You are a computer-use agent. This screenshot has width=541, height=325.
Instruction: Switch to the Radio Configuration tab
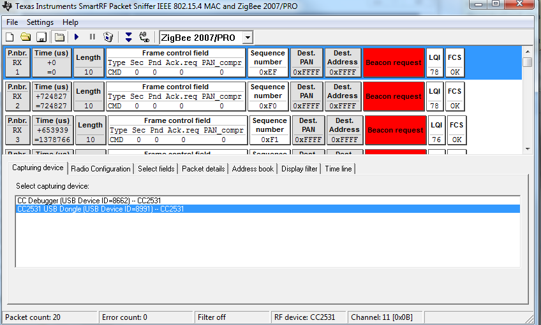click(x=101, y=169)
